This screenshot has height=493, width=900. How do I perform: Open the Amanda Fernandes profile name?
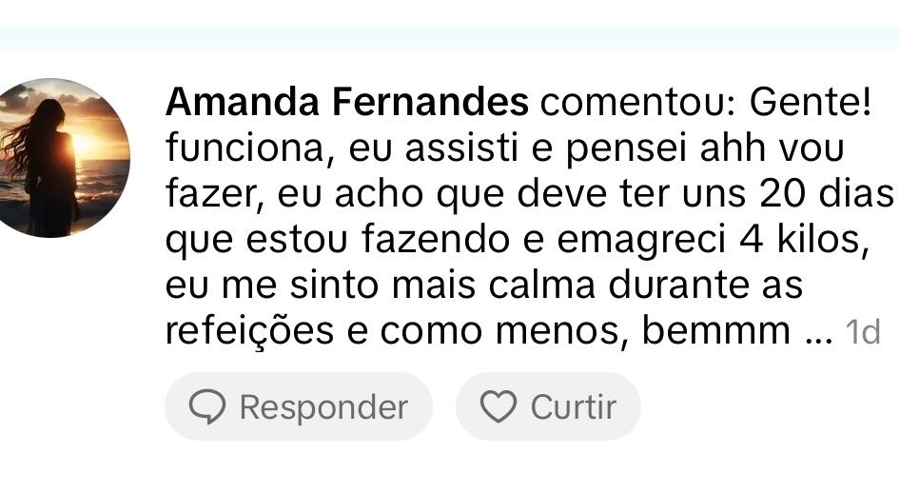(x=346, y=103)
